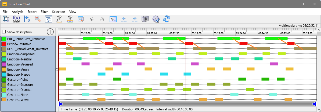The image size is (321, 112).
Task: Open settings via the gear icon
Action: 156,19
